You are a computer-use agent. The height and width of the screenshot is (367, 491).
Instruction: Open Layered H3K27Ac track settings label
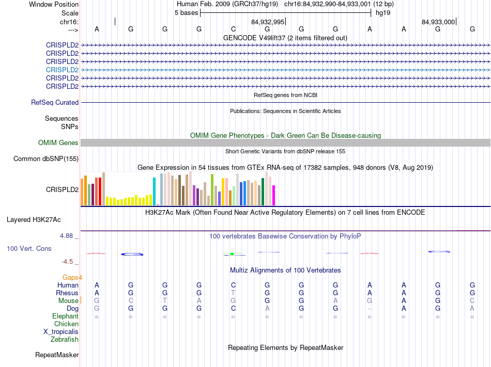[x=34, y=220]
